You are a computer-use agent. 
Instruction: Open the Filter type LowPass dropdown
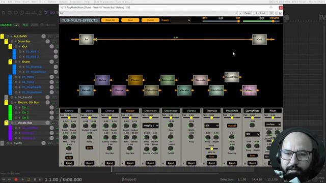(273, 124)
